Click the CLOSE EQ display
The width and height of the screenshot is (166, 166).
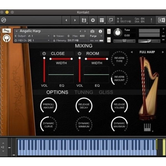61,74
